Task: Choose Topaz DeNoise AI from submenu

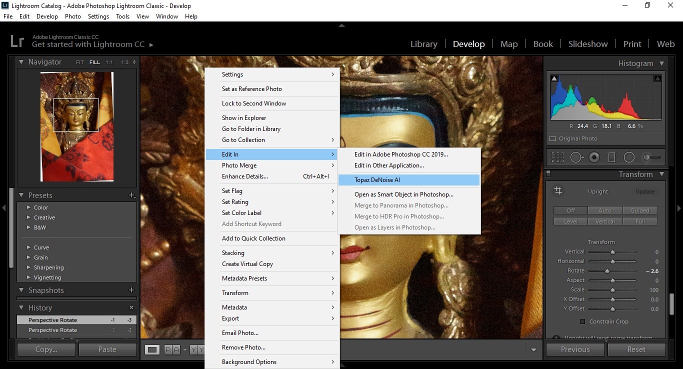Action: [x=409, y=180]
